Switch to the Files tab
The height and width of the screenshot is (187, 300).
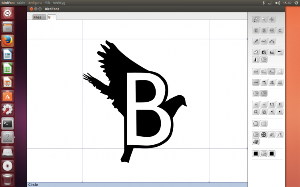[39, 17]
